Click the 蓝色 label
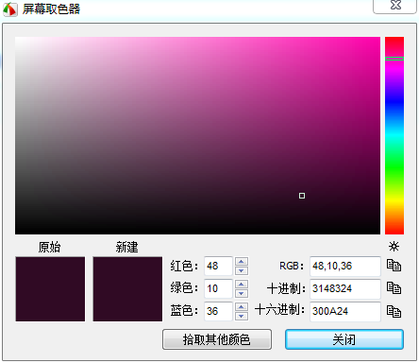 (x=184, y=311)
